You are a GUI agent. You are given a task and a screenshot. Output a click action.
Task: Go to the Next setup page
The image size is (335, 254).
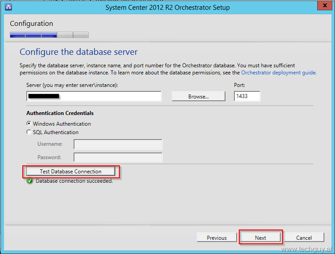pyautogui.click(x=260, y=238)
